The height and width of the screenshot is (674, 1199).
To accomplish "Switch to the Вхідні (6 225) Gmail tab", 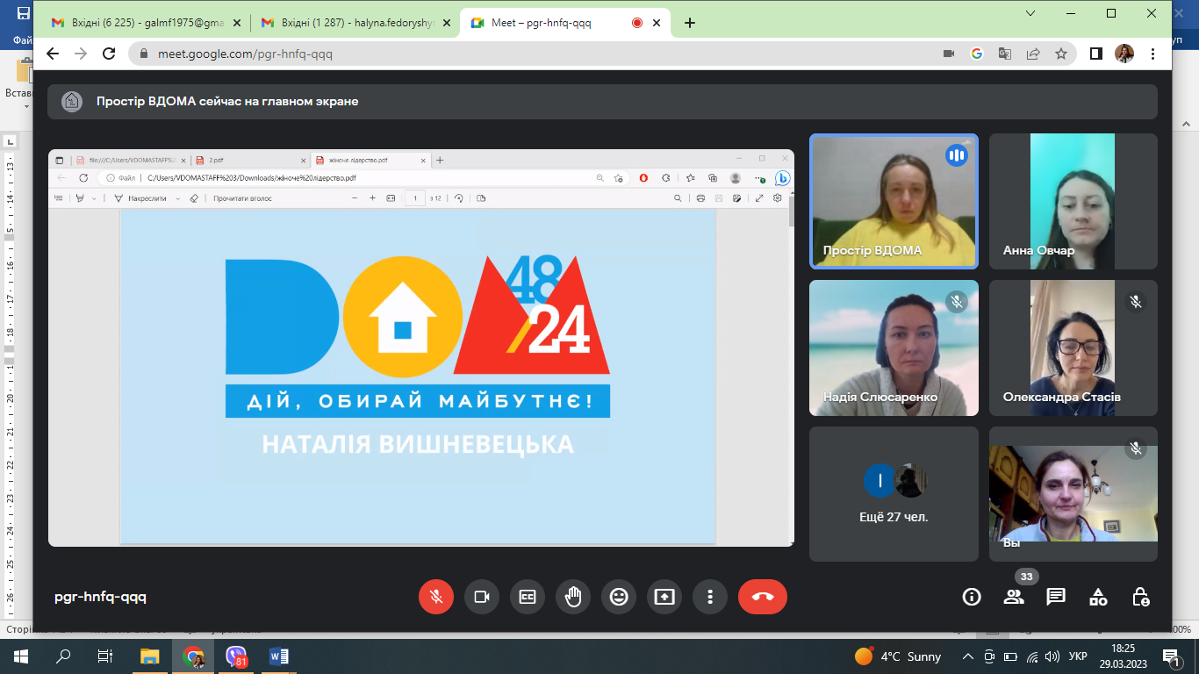I will (145, 23).
